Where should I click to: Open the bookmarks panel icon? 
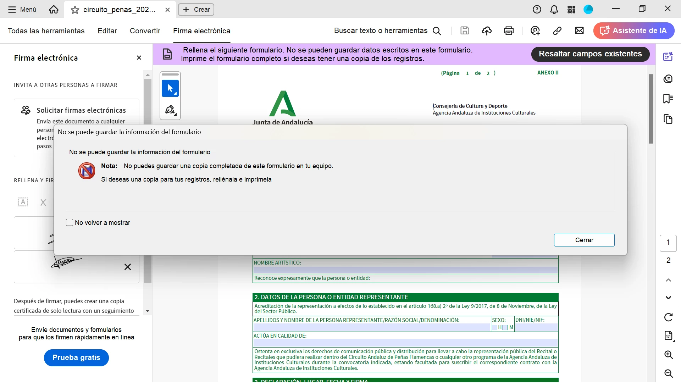coord(668,99)
